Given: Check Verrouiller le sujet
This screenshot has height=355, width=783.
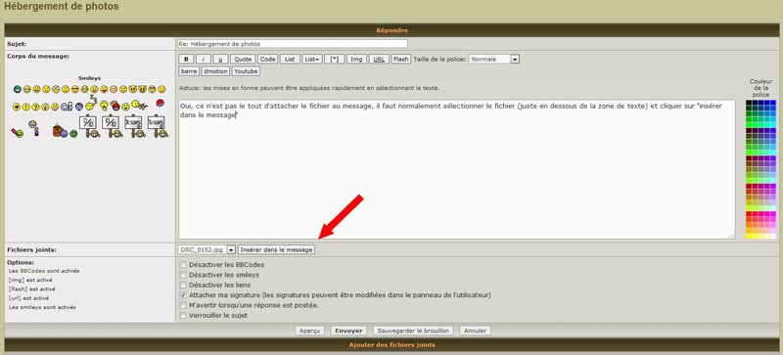Looking at the screenshot, I should (x=183, y=315).
